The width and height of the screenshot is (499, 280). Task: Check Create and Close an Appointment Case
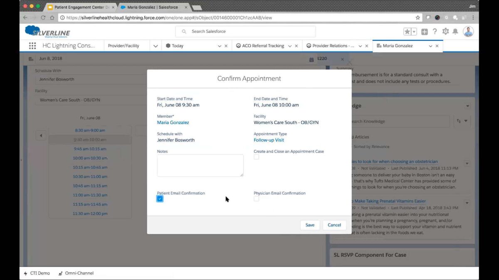257,157
